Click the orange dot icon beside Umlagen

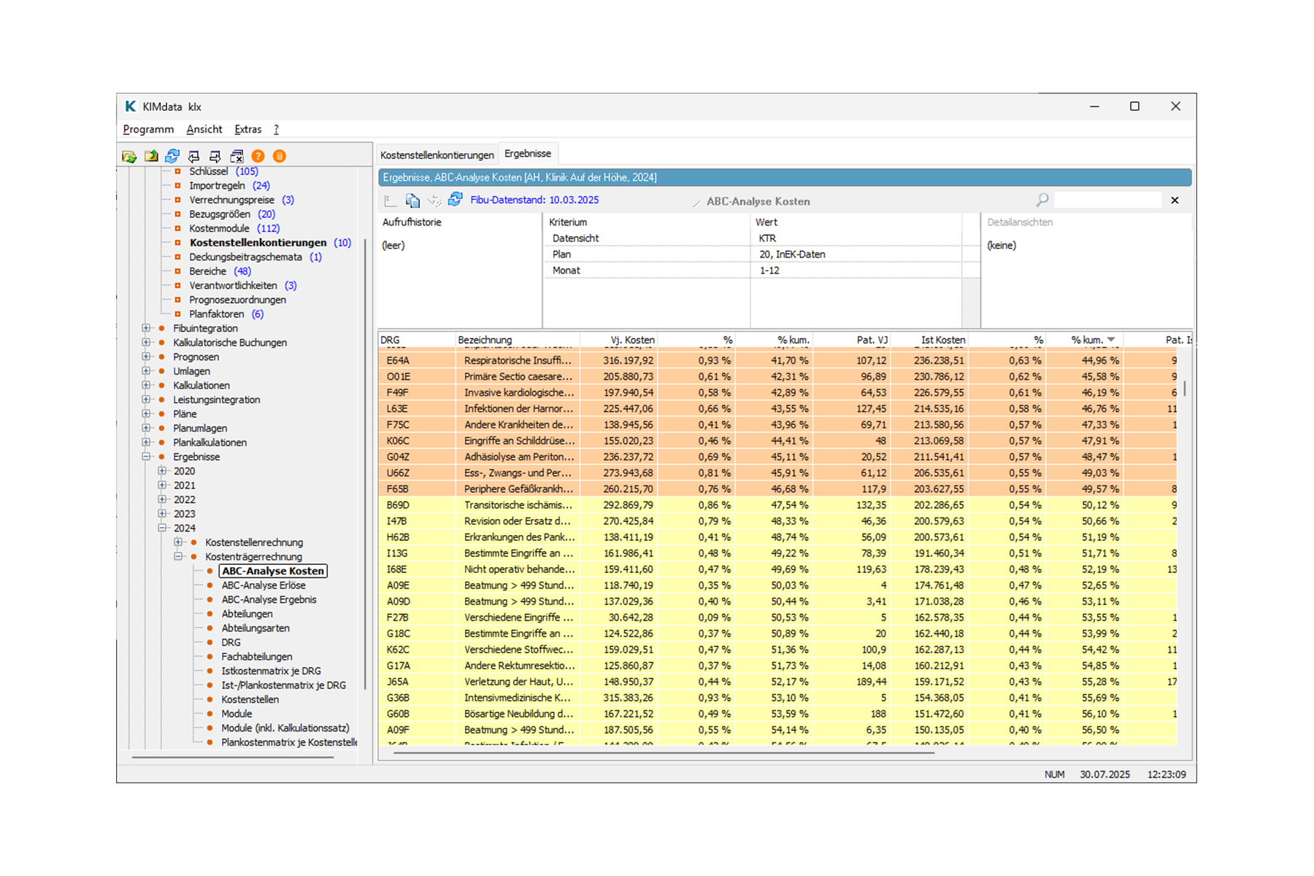[162, 372]
